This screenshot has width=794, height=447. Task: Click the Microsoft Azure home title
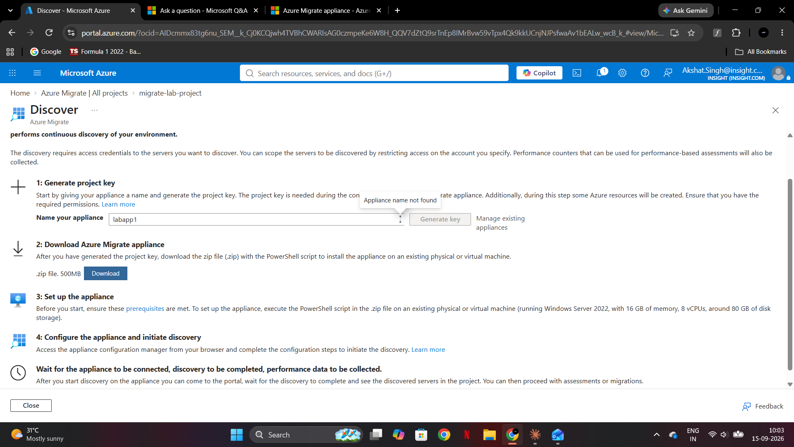(x=88, y=73)
